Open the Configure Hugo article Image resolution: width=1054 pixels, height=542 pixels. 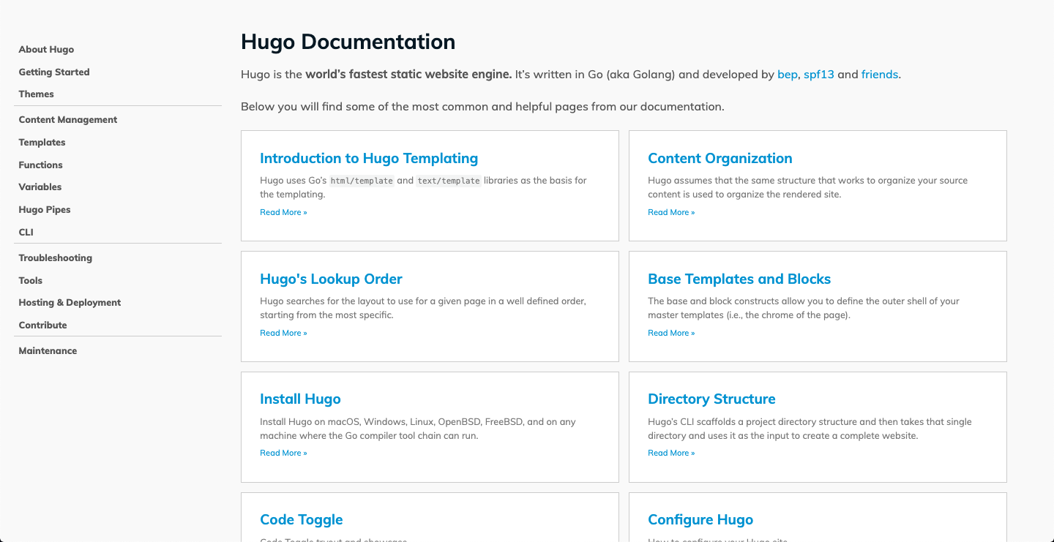coord(700,519)
